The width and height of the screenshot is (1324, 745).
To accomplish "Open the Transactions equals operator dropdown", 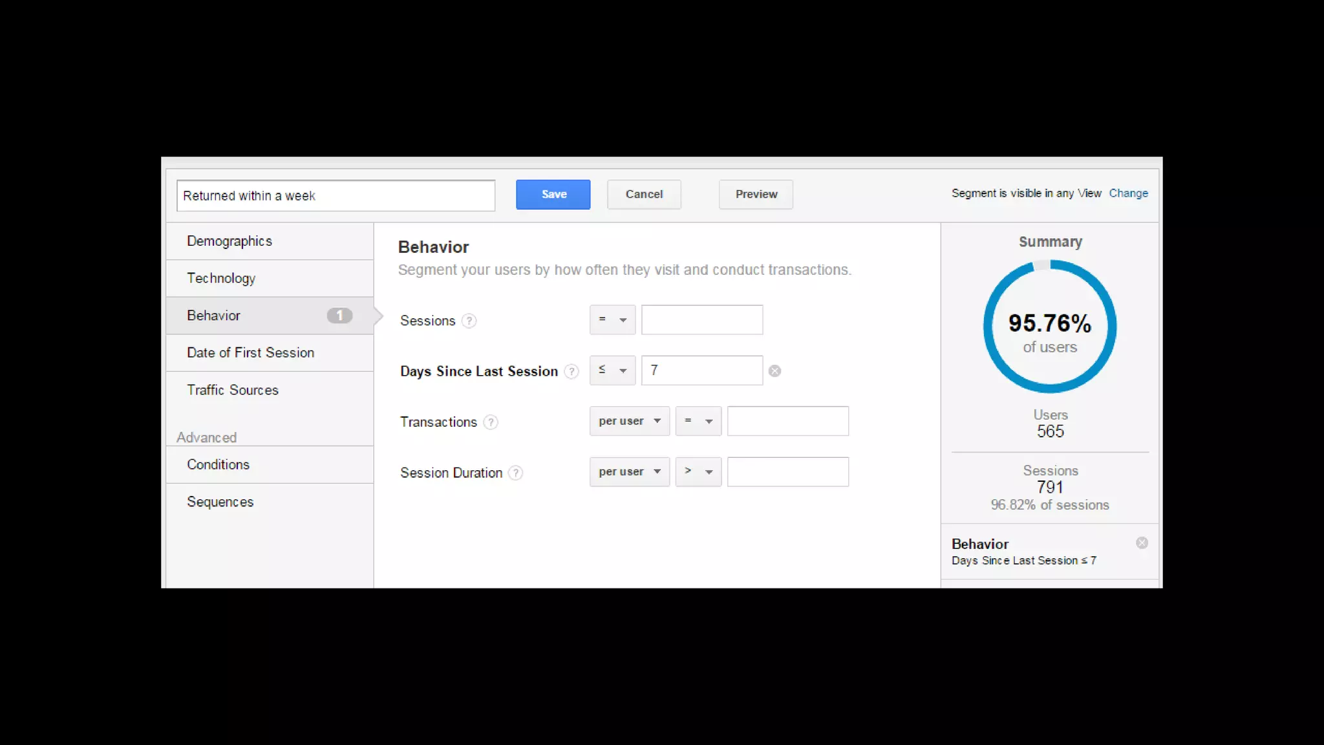I will coord(698,421).
